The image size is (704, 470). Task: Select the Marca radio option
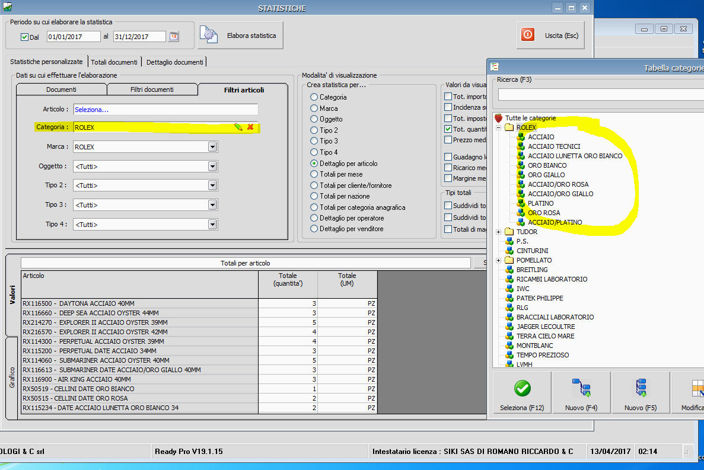314,108
